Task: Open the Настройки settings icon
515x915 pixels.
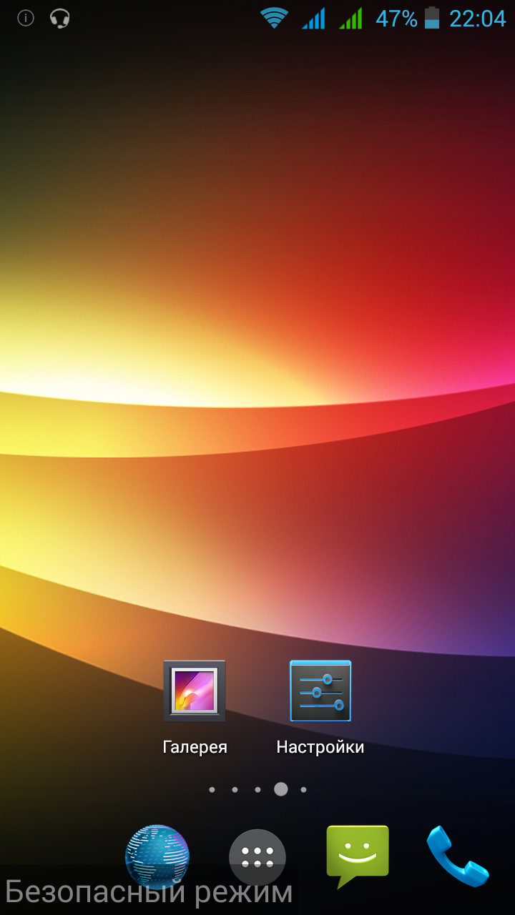Action: tap(320, 691)
